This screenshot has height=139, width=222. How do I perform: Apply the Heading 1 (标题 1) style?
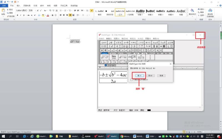coord(140,12)
